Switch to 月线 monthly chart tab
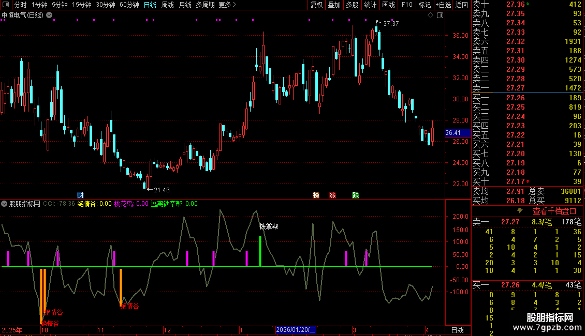The width and height of the screenshot is (585, 336). click(185, 5)
